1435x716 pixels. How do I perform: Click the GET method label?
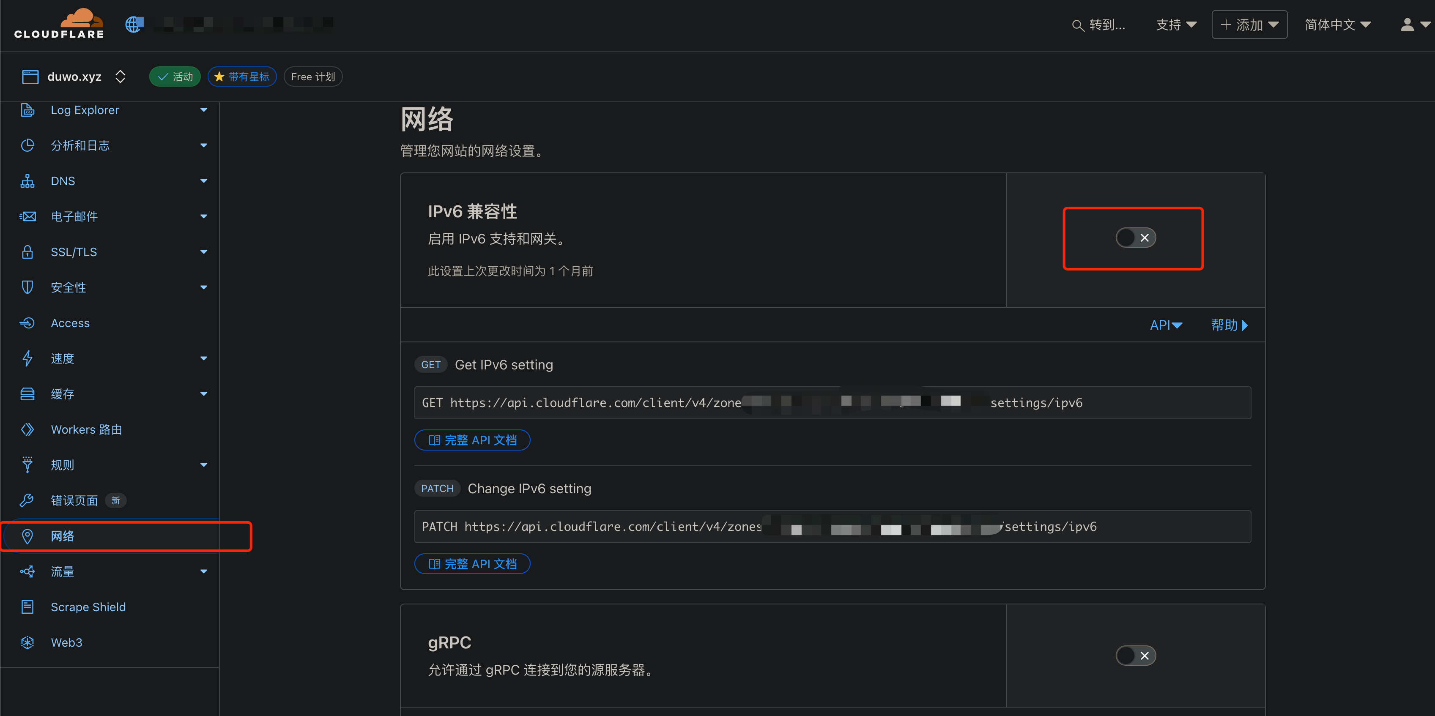[x=430, y=365]
